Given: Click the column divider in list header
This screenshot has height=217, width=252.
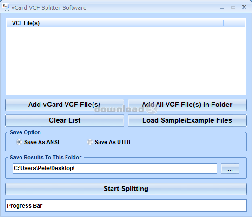Looking at the screenshot, I should click(x=223, y=23).
